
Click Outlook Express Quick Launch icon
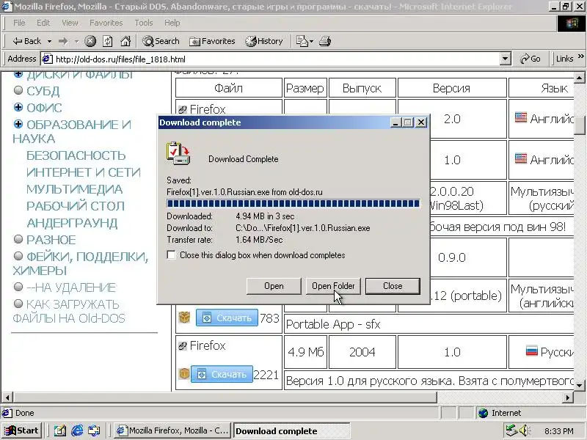coord(95,431)
